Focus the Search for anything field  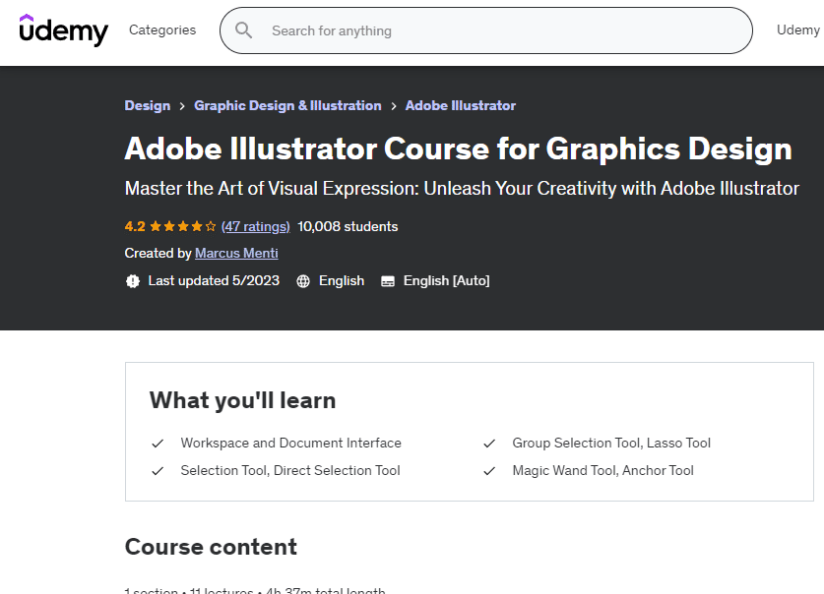point(492,30)
